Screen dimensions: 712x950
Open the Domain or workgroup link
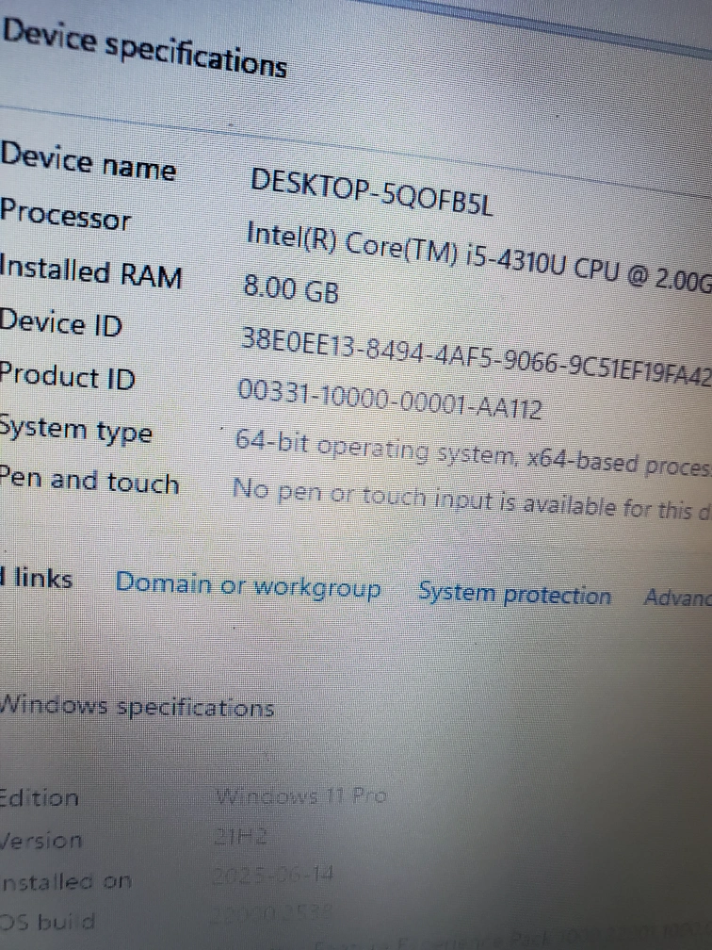pos(249,586)
